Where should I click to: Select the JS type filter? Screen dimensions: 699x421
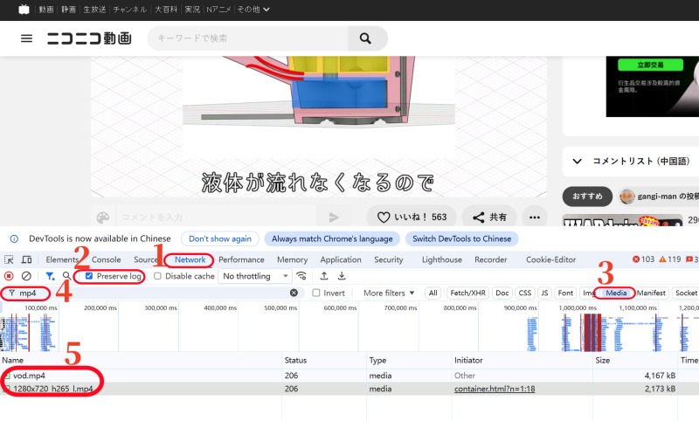tap(544, 293)
